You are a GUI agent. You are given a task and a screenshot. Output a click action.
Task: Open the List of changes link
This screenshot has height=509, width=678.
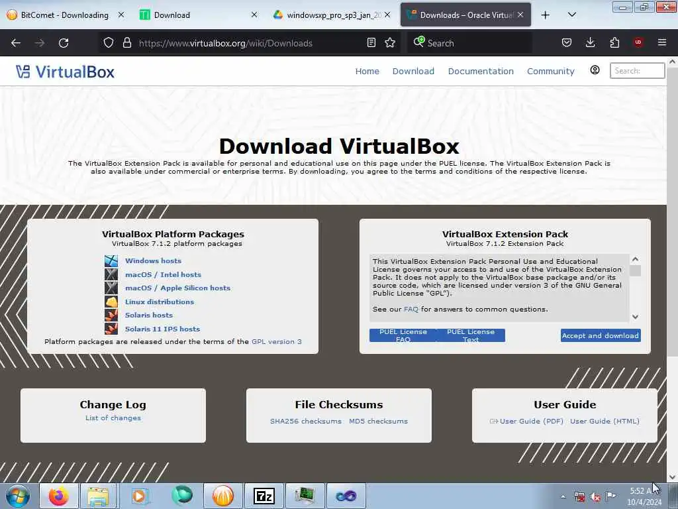[x=113, y=418]
